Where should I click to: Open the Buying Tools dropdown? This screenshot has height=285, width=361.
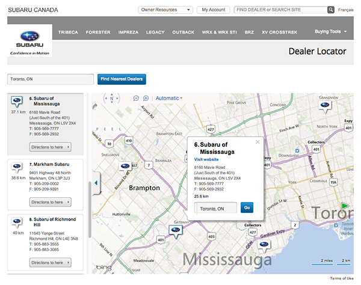point(330,31)
